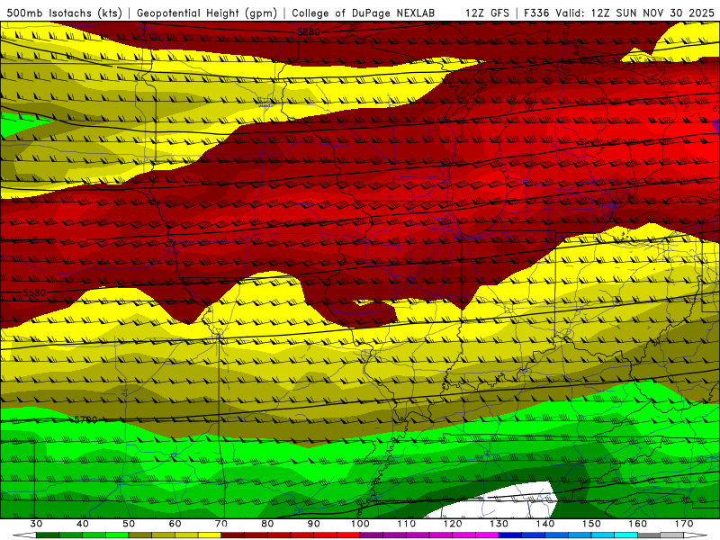Click the legend value 70
720x540 pixels.
click(x=221, y=524)
